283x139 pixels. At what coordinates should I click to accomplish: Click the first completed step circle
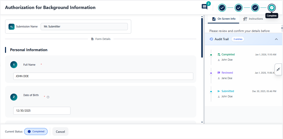click(222, 8)
